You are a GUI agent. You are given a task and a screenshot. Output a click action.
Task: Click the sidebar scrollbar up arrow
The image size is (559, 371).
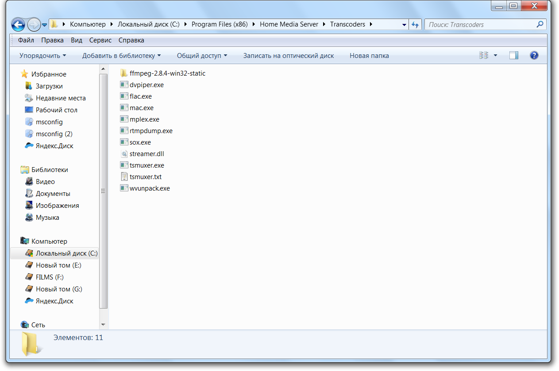pos(104,69)
